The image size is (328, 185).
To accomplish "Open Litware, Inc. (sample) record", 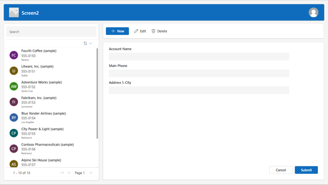I will pos(37,66).
